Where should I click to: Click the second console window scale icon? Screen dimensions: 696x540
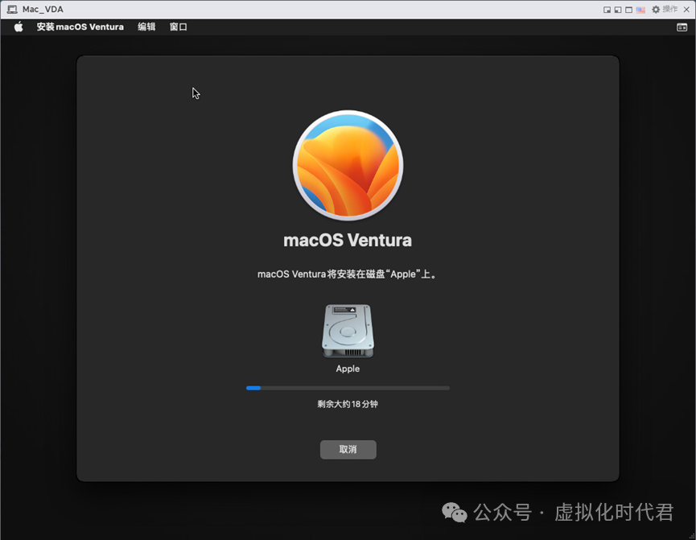[x=618, y=10]
